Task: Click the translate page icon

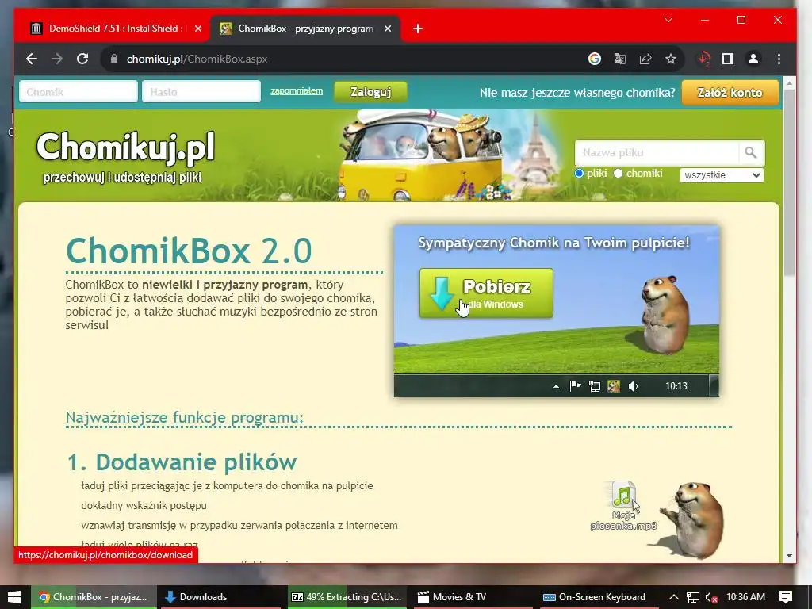Action: pyautogui.click(x=620, y=59)
